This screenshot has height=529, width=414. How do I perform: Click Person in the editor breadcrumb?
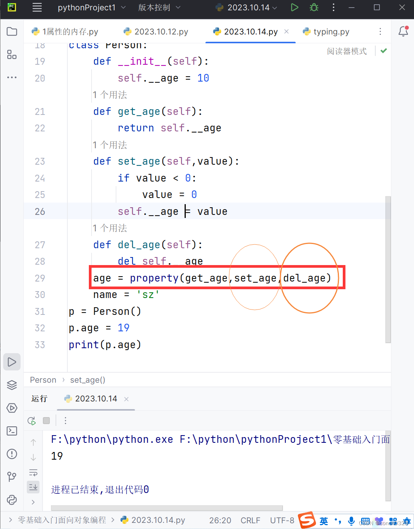43,380
